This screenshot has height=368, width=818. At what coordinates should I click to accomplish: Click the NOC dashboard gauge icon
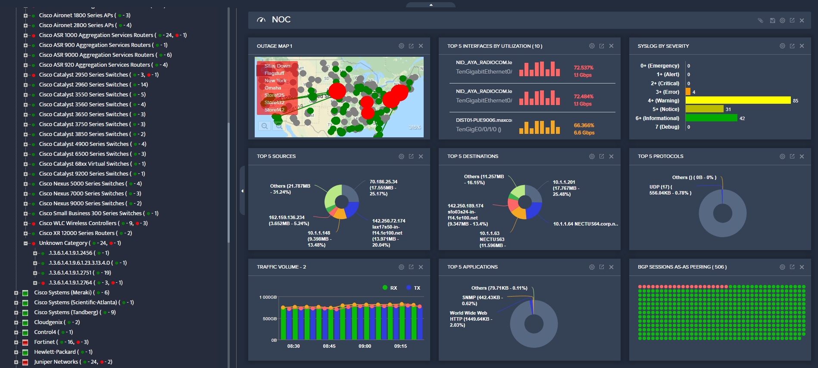(x=261, y=20)
